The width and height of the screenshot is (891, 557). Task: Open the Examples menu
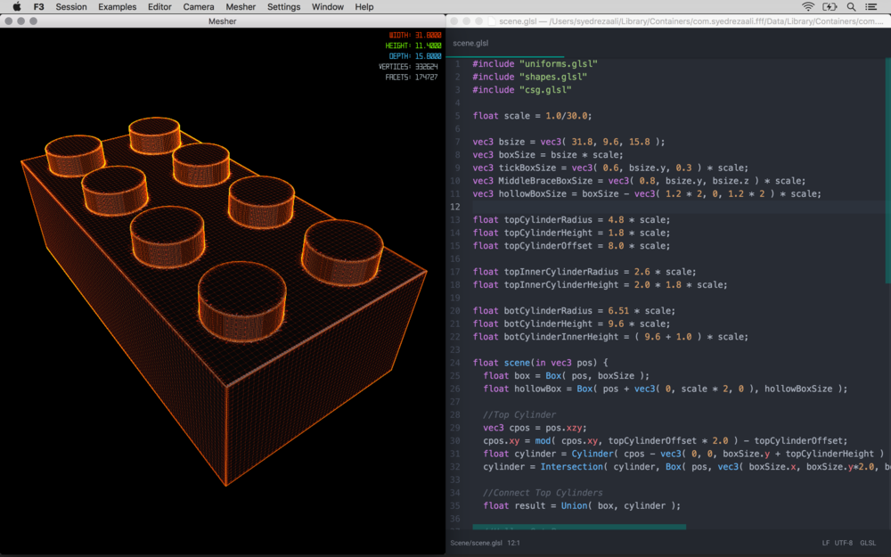117,7
